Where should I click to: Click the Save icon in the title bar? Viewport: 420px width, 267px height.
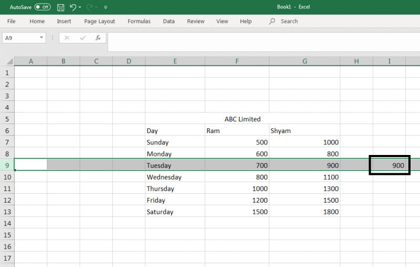click(60, 7)
